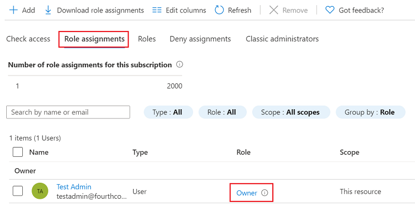Open the Type : All filter
This screenshot has width=415, height=206.
tap(168, 112)
